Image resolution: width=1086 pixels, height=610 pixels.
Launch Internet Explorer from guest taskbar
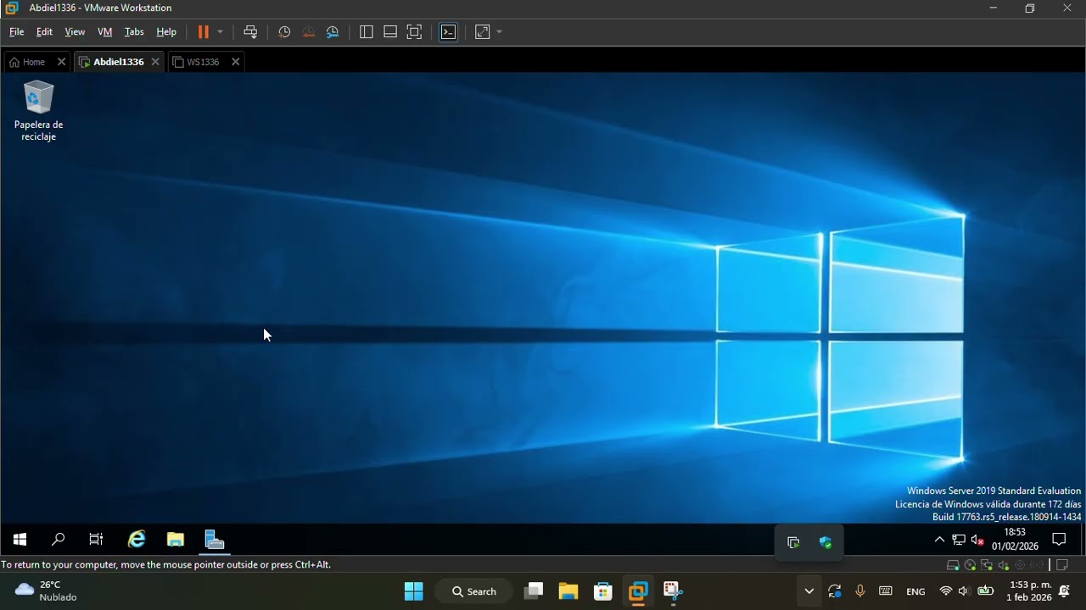pos(136,540)
